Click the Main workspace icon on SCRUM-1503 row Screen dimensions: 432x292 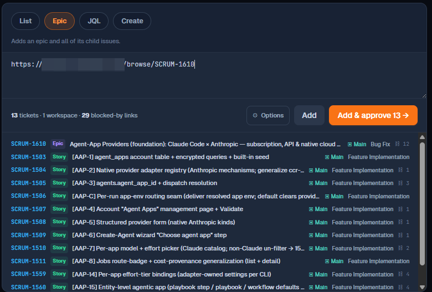tap(327, 157)
